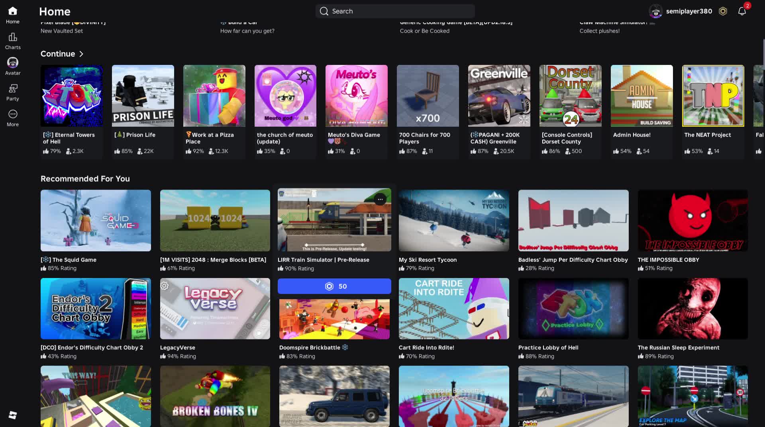Image resolution: width=765 pixels, height=427 pixels.
Task: Open Cart Ride Into Rdite! thumbnail
Action: coord(454,309)
